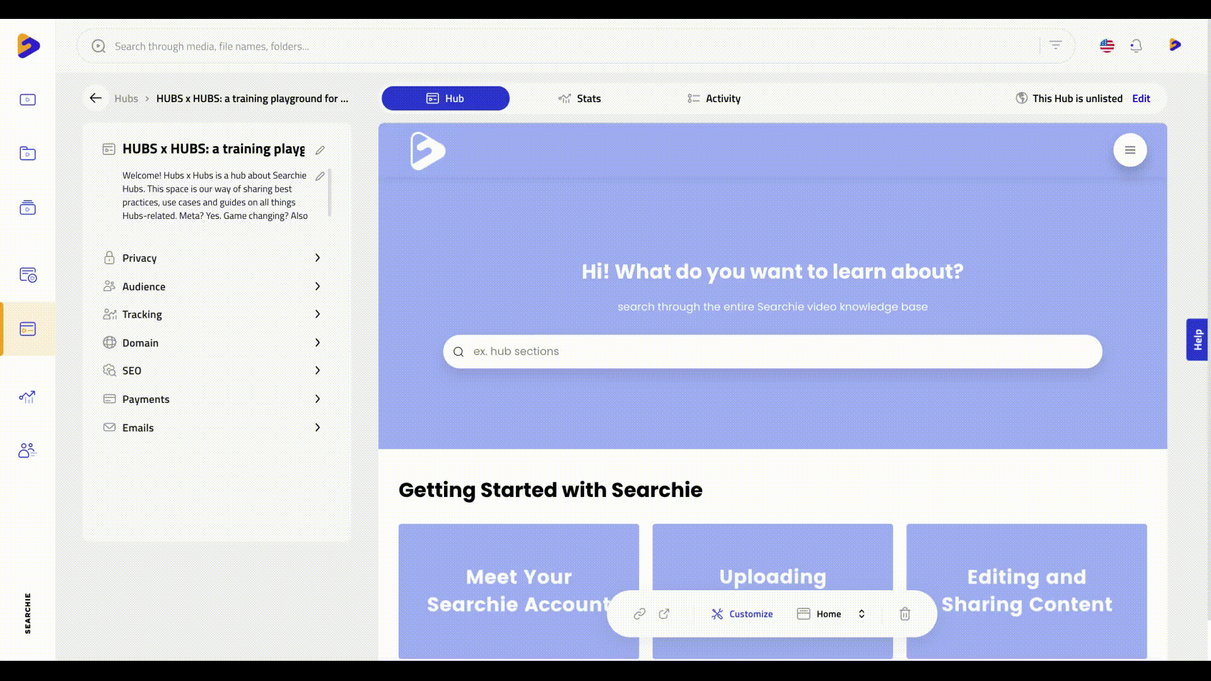The width and height of the screenshot is (1211, 681).
Task: Click the description panel scrollbar
Action: (x=330, y=192)
